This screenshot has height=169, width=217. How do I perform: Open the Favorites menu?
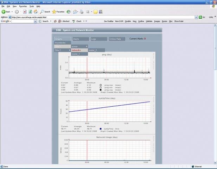click(23, 6)
